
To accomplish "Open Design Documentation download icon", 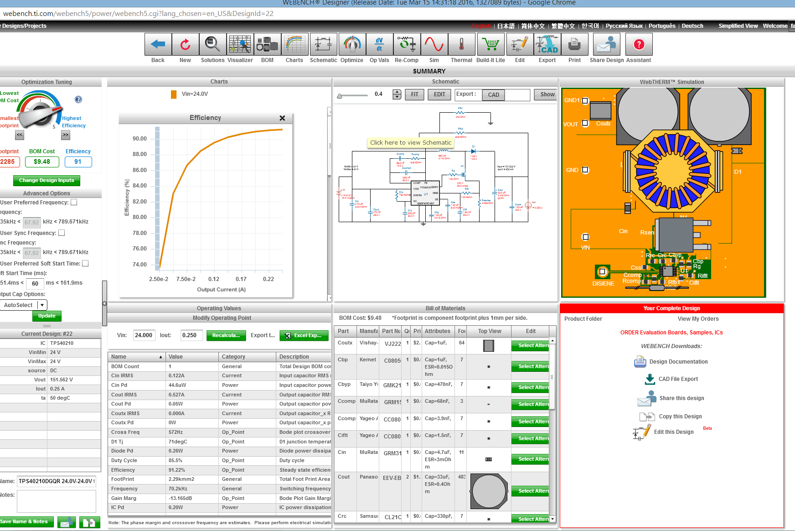I will (640, 362).
